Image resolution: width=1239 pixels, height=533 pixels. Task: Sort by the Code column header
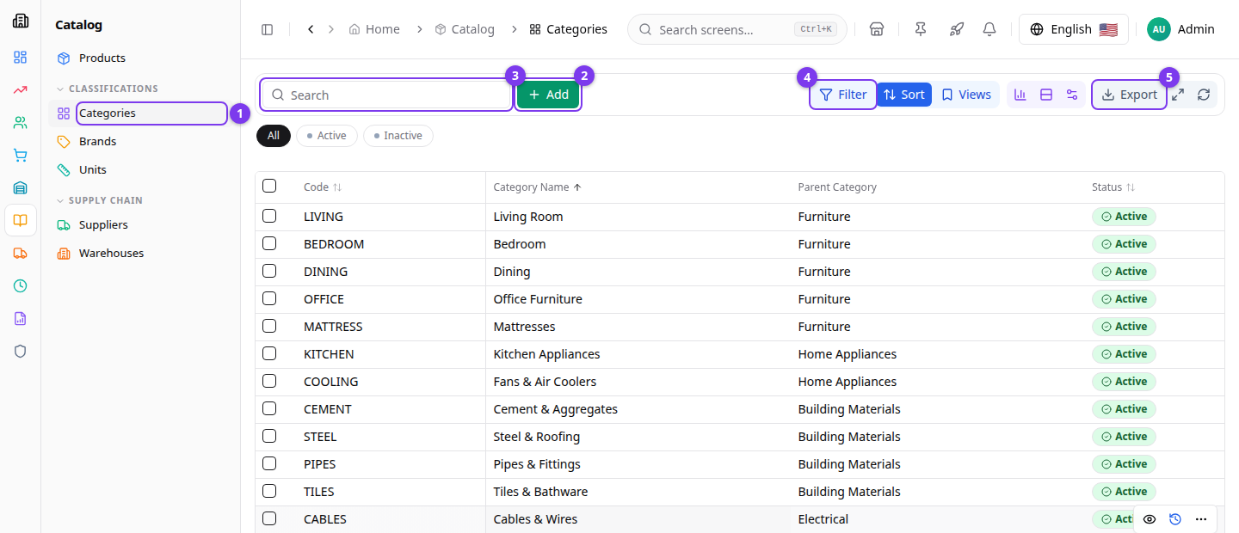pos(323,187)
